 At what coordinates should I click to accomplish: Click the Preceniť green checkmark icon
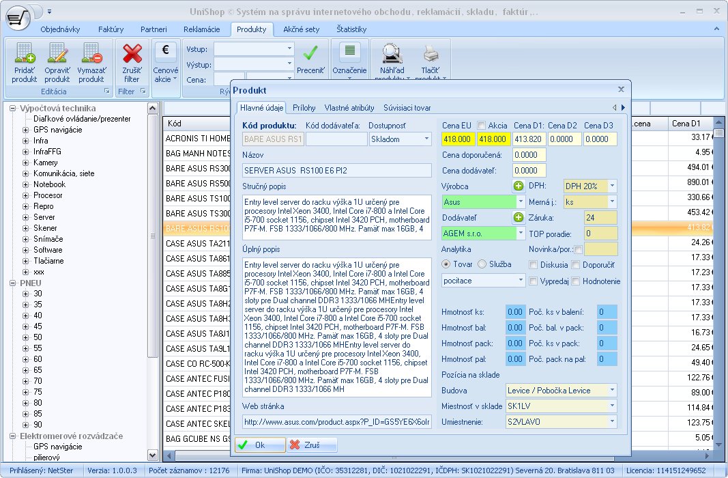[310, 53]
